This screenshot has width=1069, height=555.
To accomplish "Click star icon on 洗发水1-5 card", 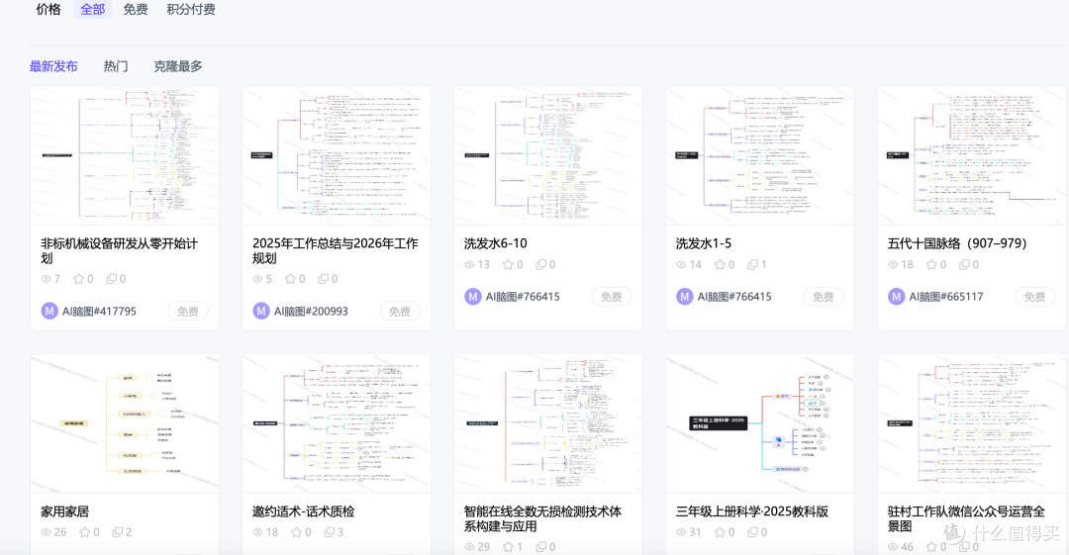I will (720, 264).
